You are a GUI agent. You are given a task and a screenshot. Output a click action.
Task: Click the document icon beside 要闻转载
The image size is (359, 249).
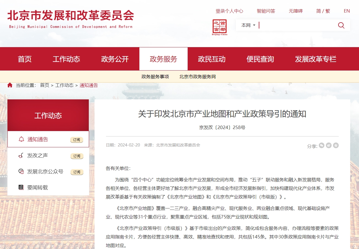21,187
